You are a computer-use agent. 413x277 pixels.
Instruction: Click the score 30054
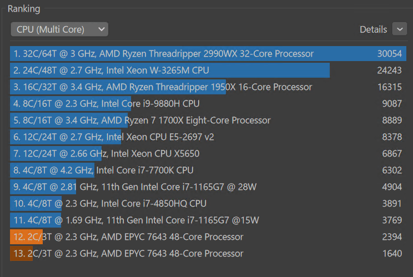(390, 54)
